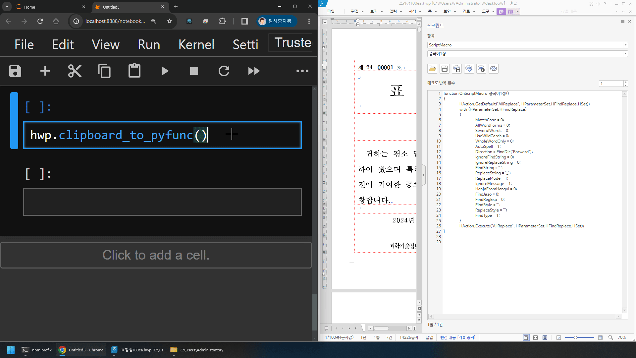Click the macro syntax check icon
This screenshot has width=636, height=358.
pyautogui.click(x=469, y=69)
